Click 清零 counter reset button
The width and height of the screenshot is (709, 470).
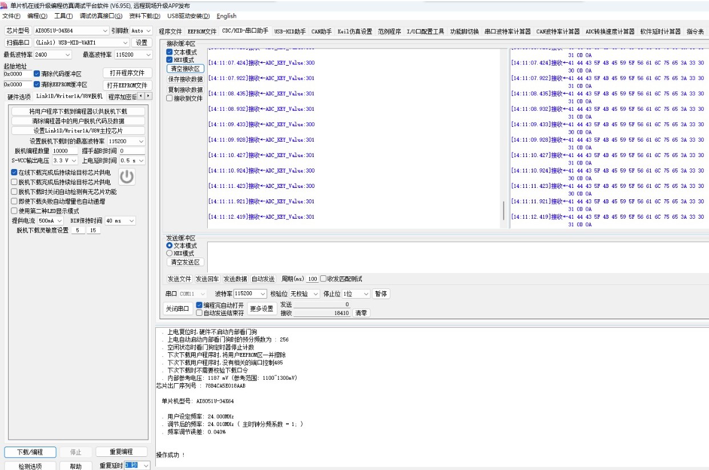(361, 313)
